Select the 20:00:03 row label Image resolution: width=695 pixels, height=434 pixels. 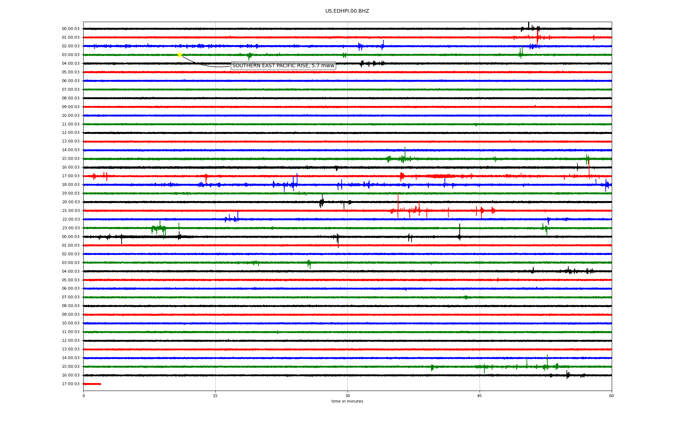(71, 202)
